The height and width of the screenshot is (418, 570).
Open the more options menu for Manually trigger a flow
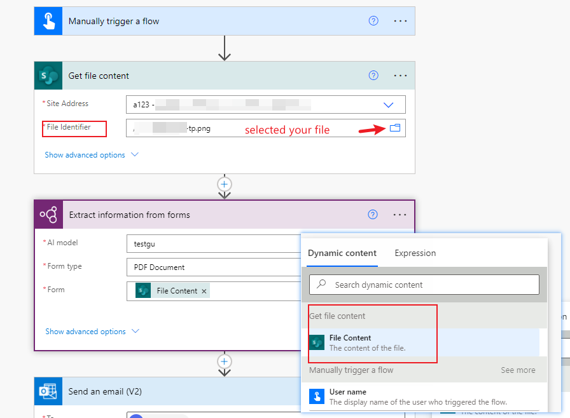(400, 21)
